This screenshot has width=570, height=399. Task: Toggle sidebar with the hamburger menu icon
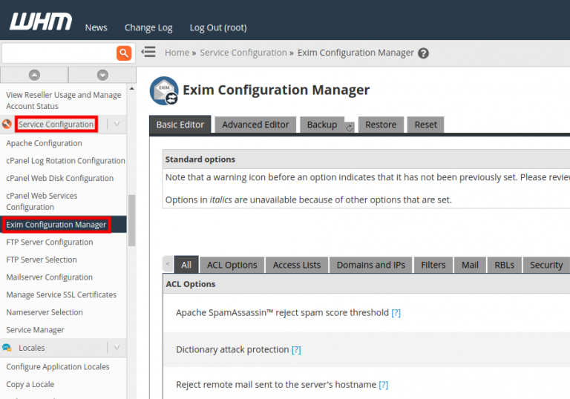point(148,52)
